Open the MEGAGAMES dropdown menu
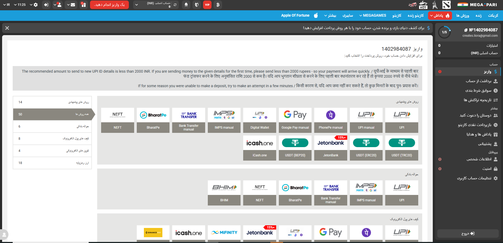 pyautogui.click(x=373, y=16)
